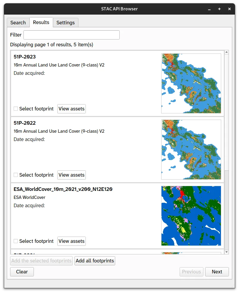
Task: Check Select footprint for 51P-2022
Action: (x=16, y=175)
